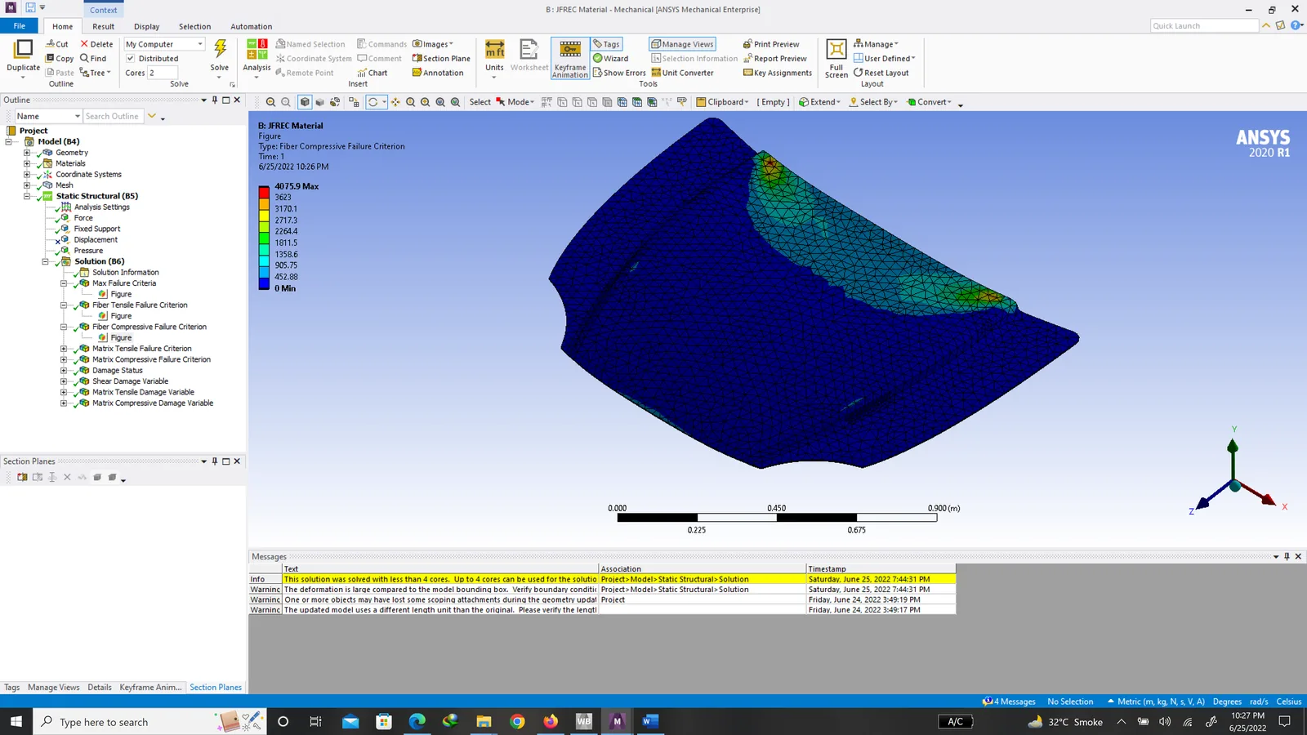
Task: Insert a Section Plane
Action: click(441, 59)
